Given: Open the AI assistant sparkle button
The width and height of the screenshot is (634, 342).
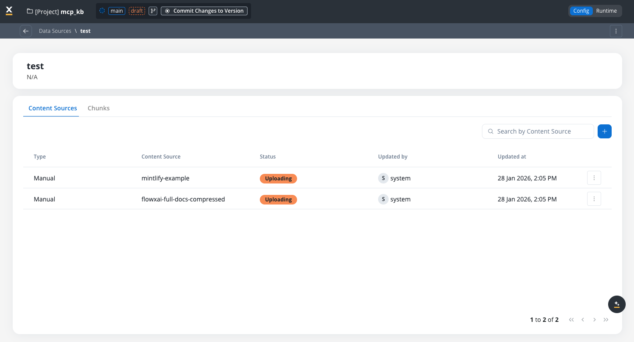Looking at the screenshot, I should click(616, 304).
